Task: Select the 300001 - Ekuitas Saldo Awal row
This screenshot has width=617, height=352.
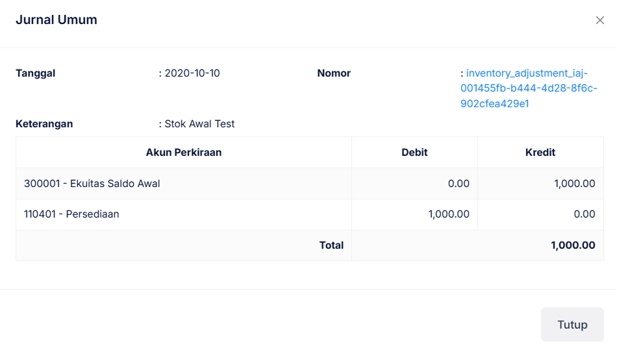Action: pyautogui.click(x=92, y=184)
